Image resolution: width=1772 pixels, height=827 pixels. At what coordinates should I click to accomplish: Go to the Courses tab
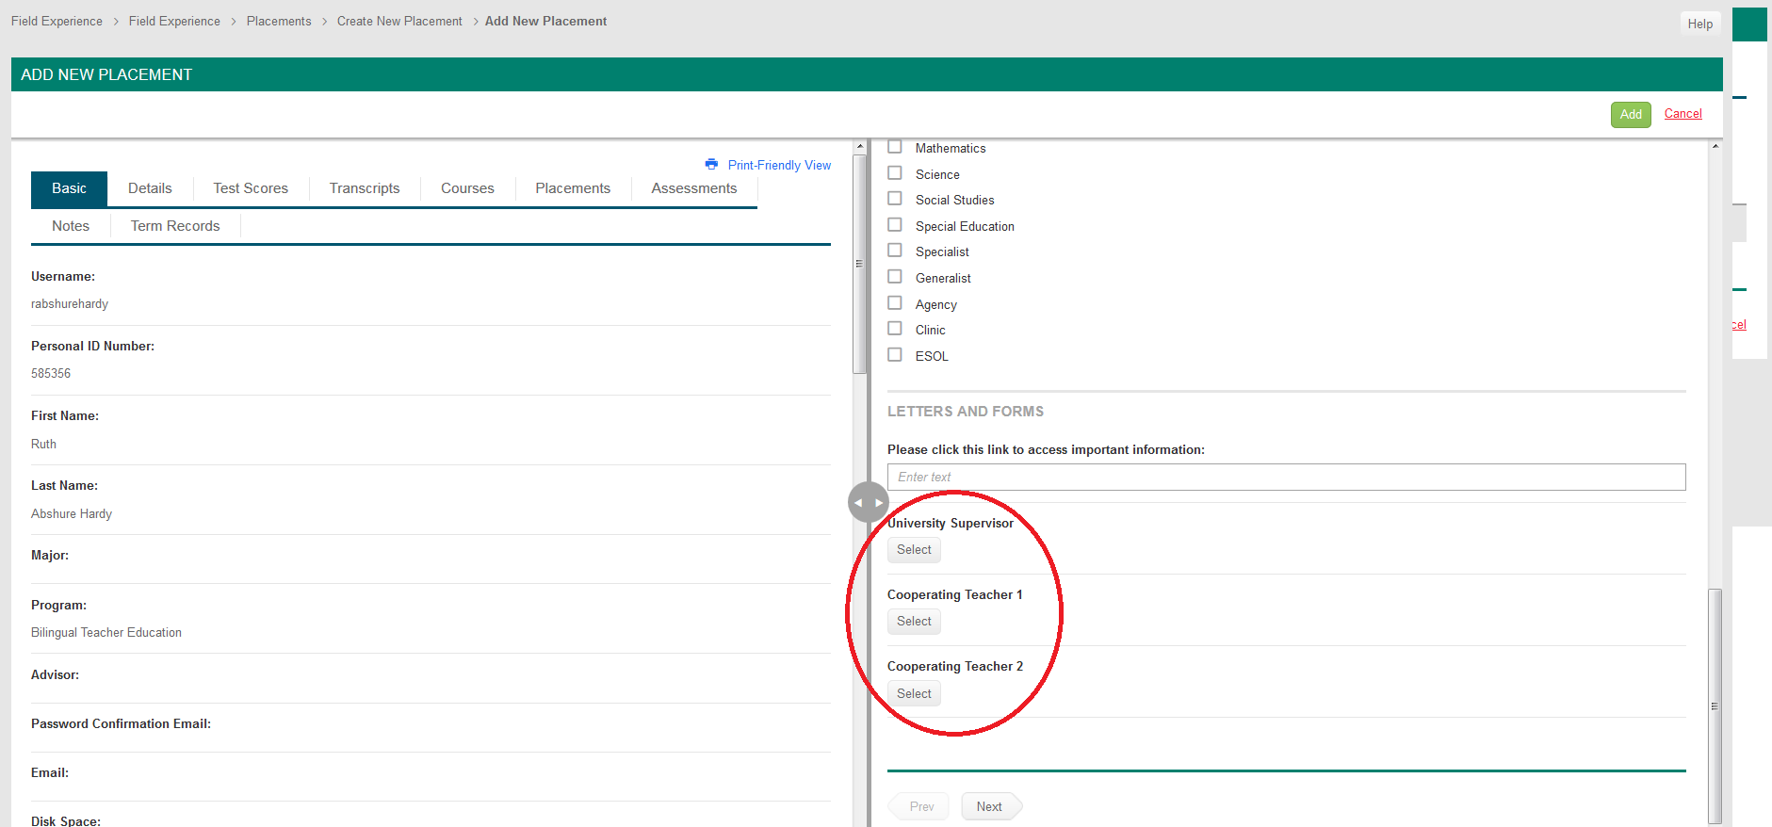pos(467,188)
